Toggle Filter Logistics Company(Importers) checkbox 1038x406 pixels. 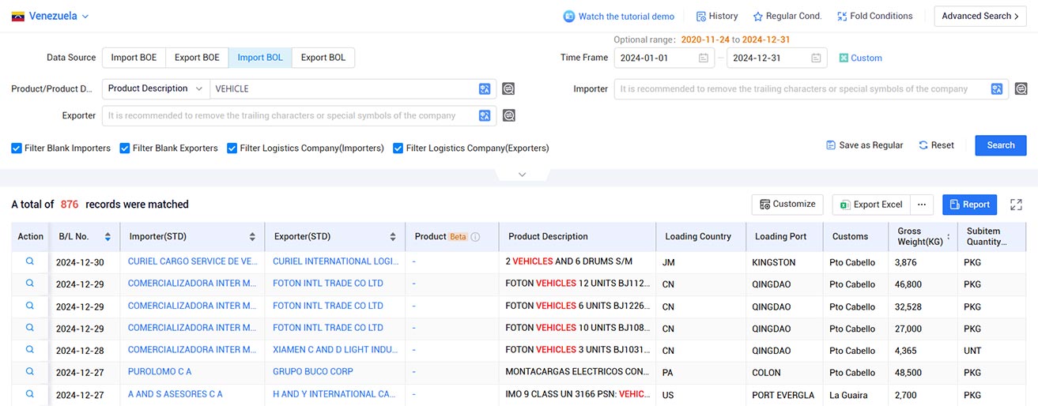232,148
